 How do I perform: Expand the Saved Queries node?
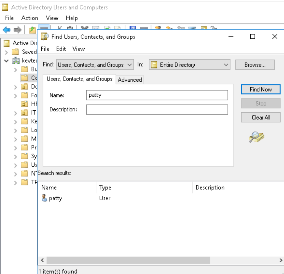tap(7, 52)
